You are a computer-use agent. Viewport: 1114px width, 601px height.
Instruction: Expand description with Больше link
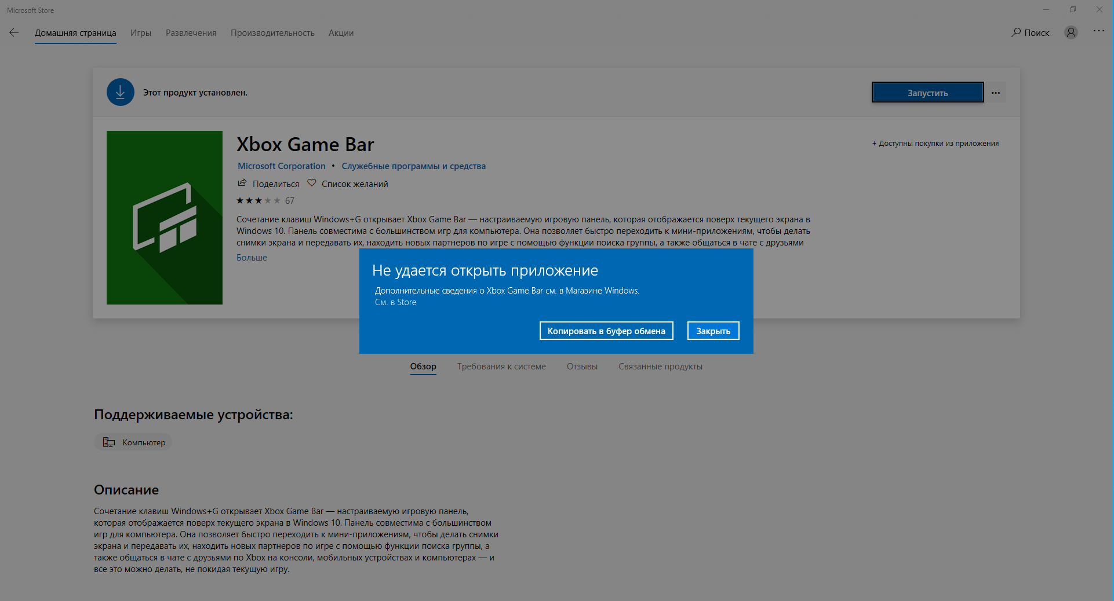(252, 258)
